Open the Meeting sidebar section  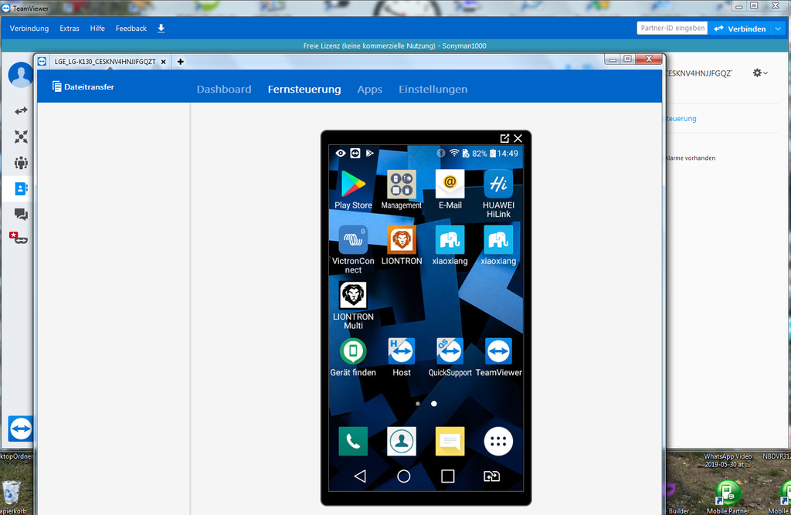pos(21,163)
